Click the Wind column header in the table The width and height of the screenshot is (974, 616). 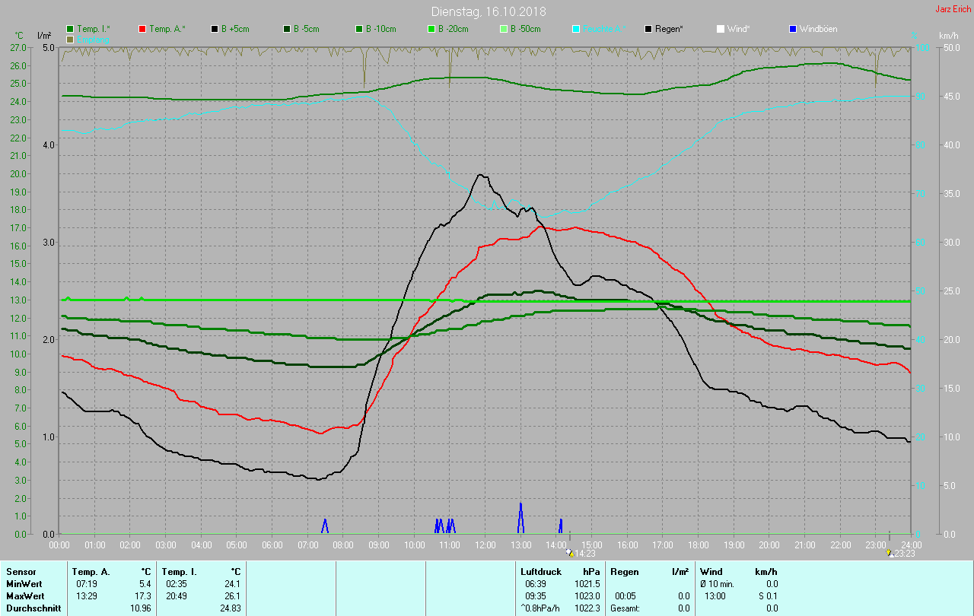click(x=711, y=571)
